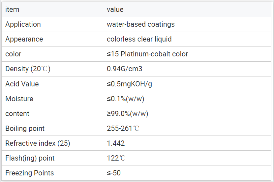Click the ≤-50 freezing value
This screenshot has height=182, width=274.
pyautogui.click(x=114, y=173)
